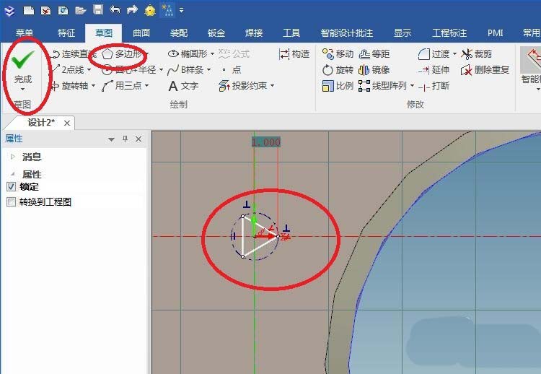Viewport: 541px width, 374px height.
Task: Select the 连续直线 tool
Action: click(x=73, y=54)
